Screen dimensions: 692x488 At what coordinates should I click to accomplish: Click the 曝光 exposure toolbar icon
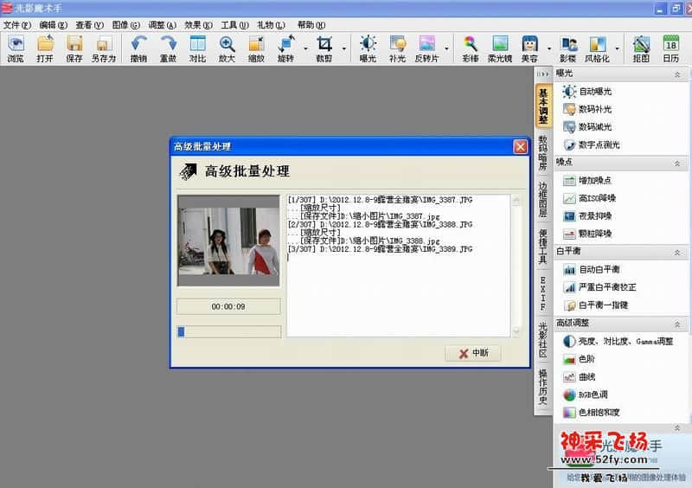coord(368,48)
